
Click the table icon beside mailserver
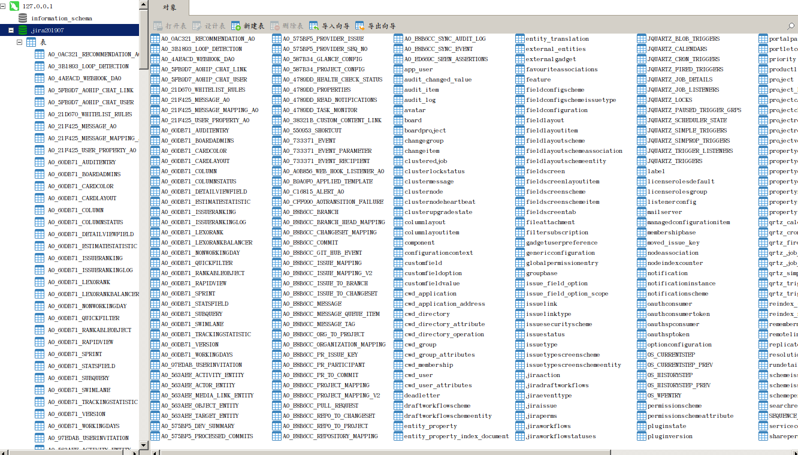click(x=642, y=212)
